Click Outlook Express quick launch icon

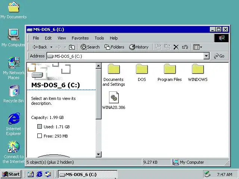(x=48, y=174)
